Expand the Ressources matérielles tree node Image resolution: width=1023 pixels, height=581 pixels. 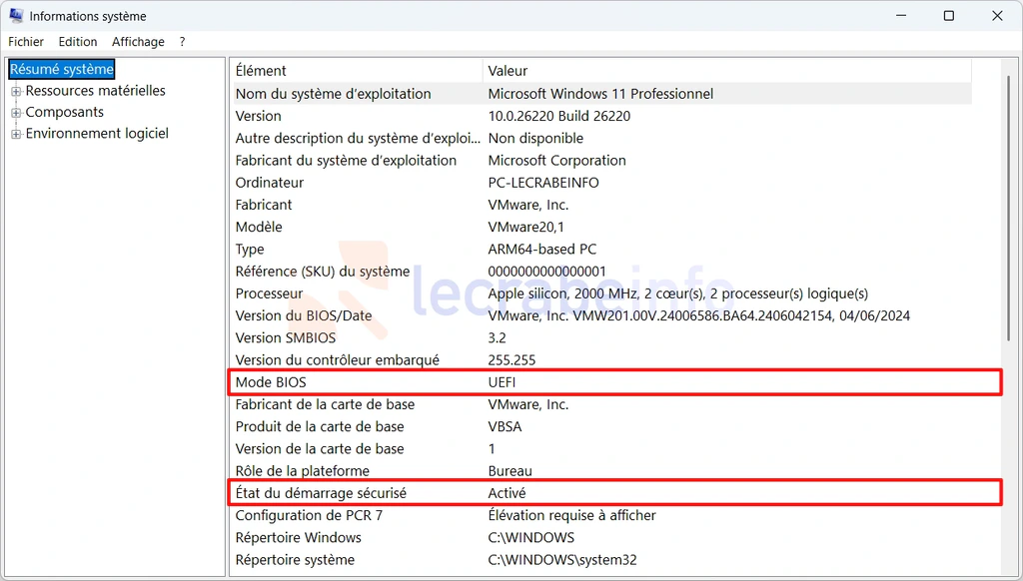click(x=16, y=92)
